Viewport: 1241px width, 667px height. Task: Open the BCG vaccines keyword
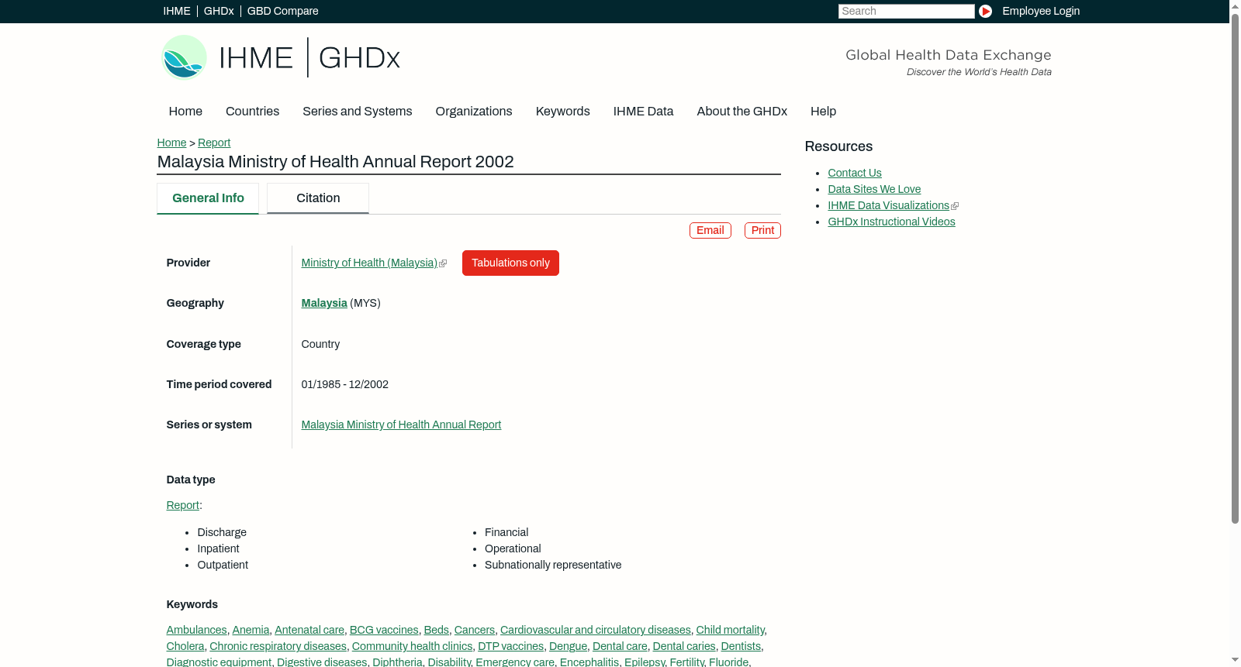[384, 630]
